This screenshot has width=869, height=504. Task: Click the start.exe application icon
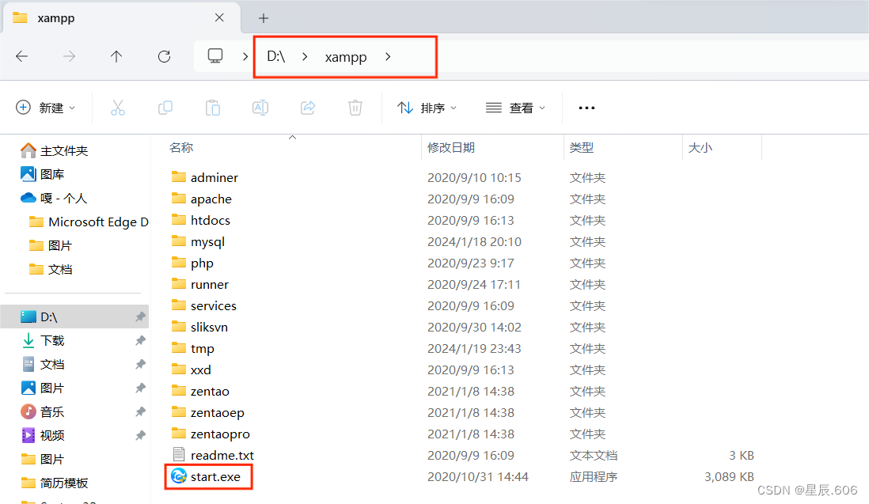coord(178,476)
